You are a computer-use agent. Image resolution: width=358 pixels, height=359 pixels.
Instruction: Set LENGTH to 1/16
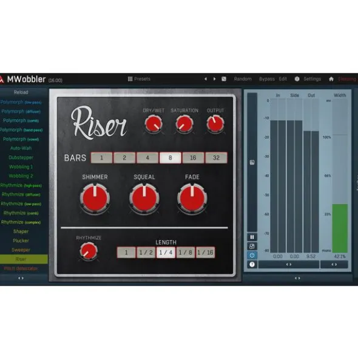point(205,252)
